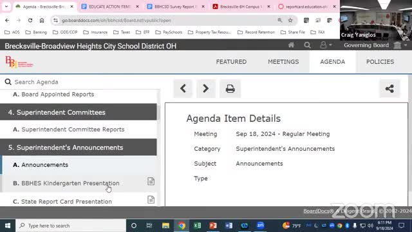Open the Banking bookmarks folder

point(36,32)
